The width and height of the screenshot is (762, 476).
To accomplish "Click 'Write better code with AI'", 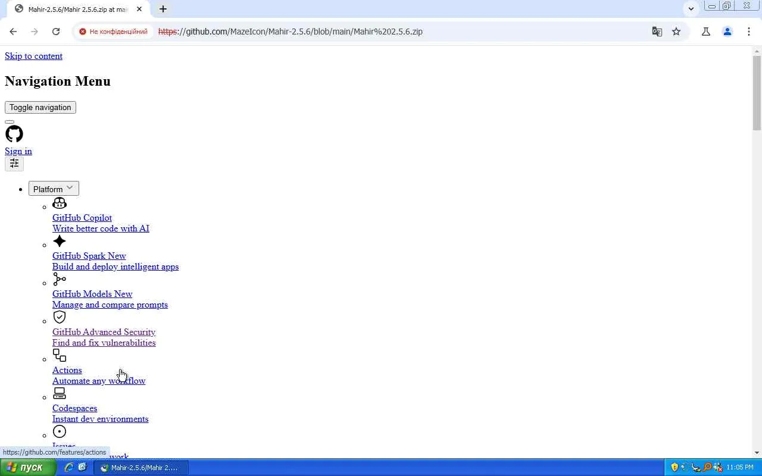I will [x=101, y=228].
